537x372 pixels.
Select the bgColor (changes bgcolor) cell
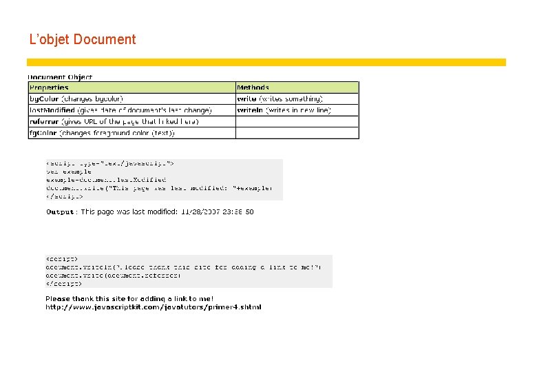[x=132, y=99]
